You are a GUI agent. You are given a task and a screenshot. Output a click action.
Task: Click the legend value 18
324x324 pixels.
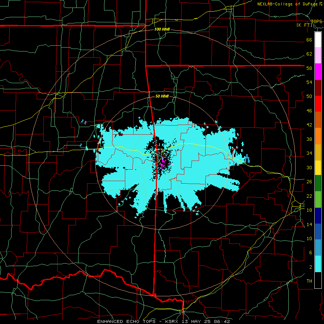tap(309, 210)
